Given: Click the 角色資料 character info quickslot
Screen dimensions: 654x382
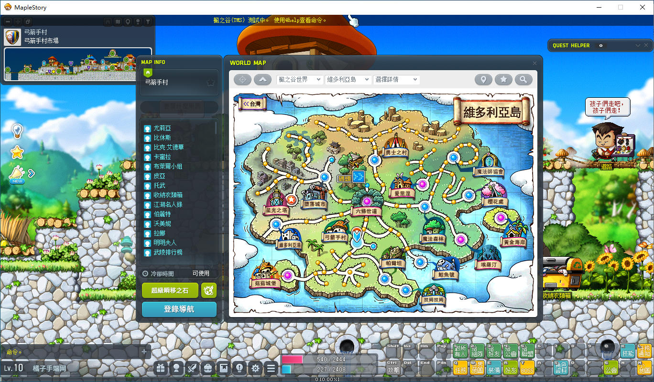Looking at the screenshot, I should pyautogui.click(x=560, y=367).
